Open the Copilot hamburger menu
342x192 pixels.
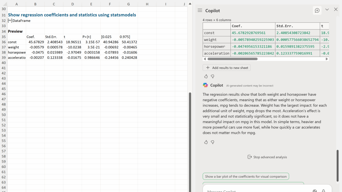pyautogui.click(x=200, y=10)
